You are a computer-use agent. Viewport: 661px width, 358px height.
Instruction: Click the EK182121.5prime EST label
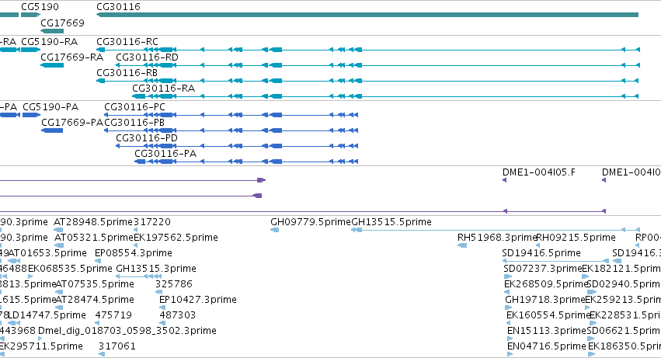tap(621, 269)
